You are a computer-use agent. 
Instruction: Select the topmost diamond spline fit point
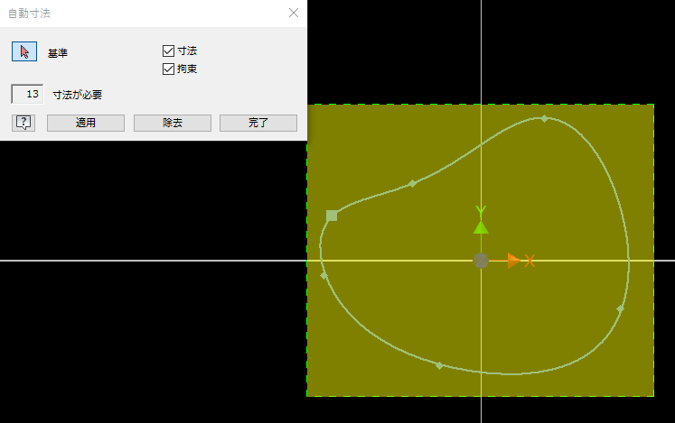[544, 118]
